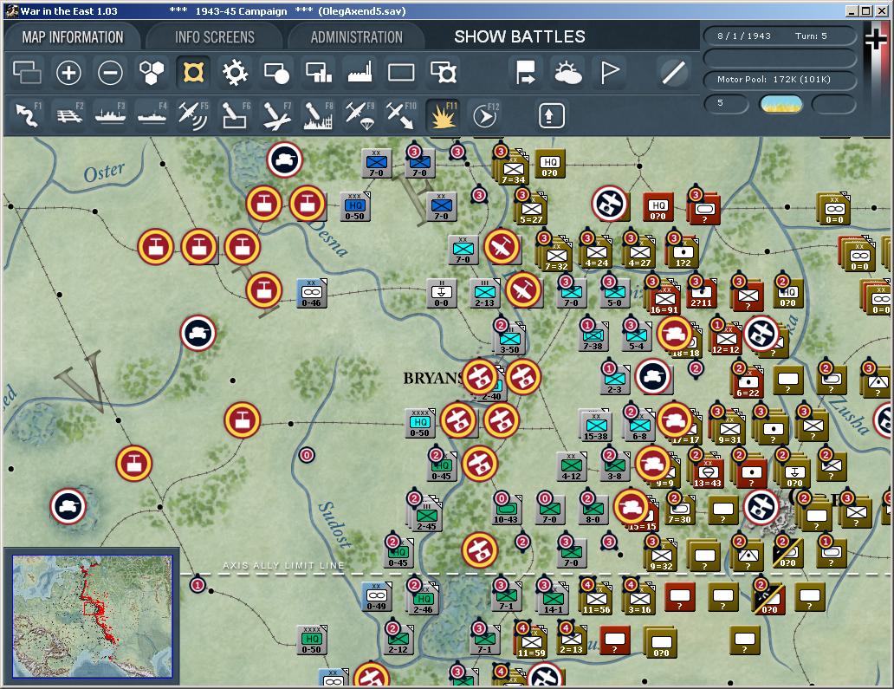Select the unit labeled 7=34

click(x=513, y=169)
